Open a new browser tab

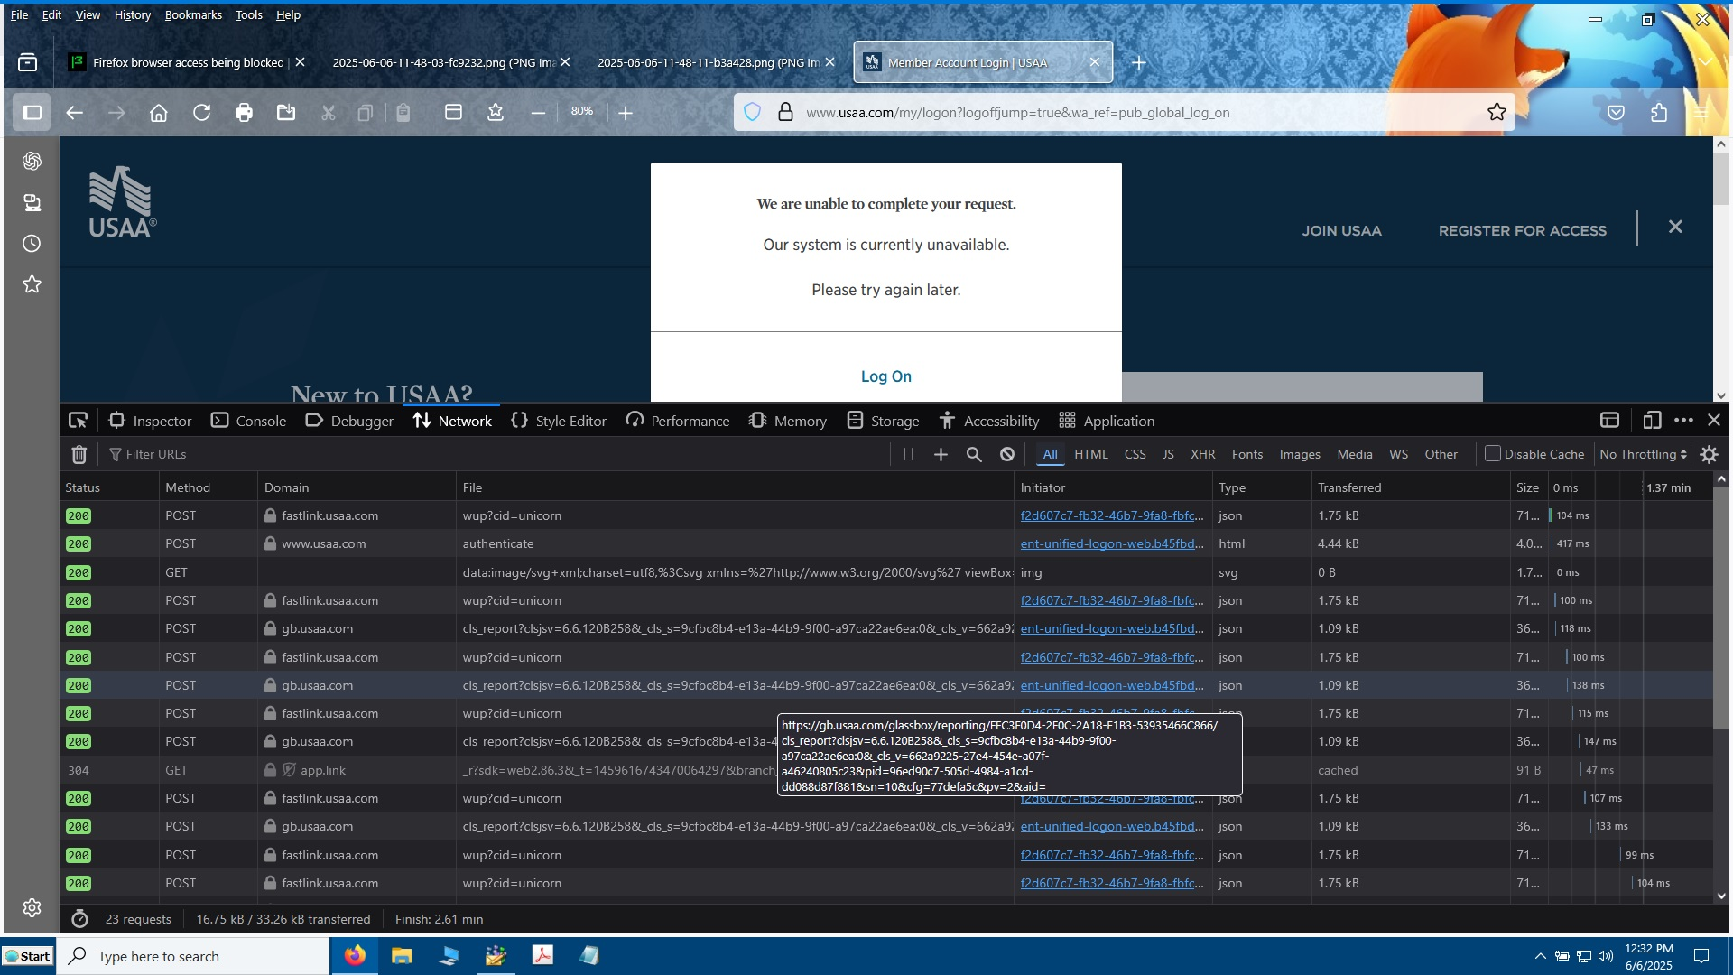tap(1139, 62)
